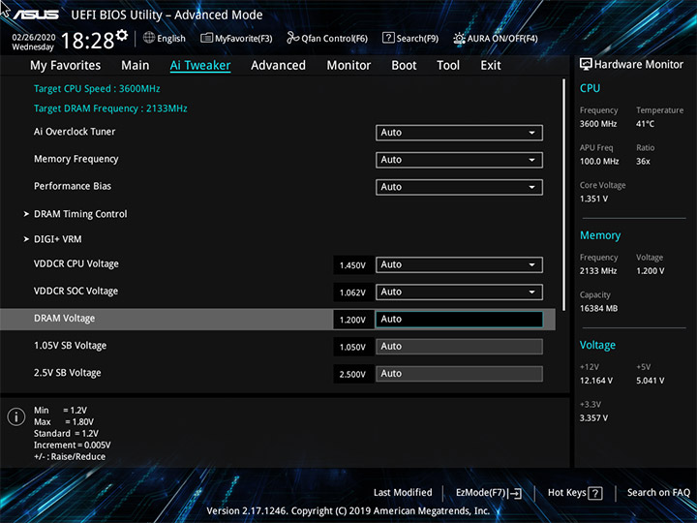
Task: Click the 1.351 V Core Voltage value
Action: click(593, 199)
